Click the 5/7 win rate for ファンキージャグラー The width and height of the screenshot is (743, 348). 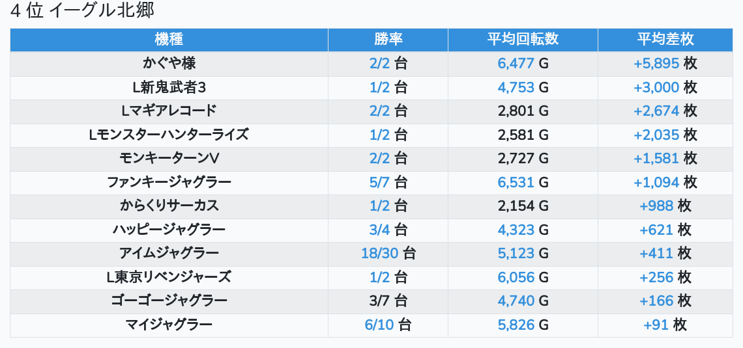(x=379, y=182)
